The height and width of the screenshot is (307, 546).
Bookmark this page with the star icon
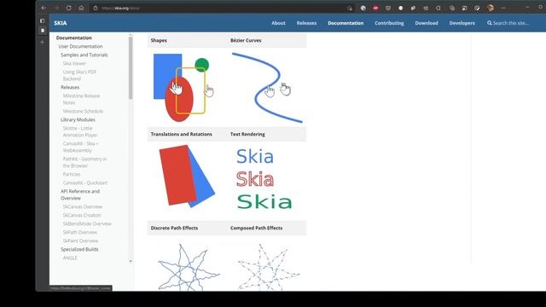point(350,8)
